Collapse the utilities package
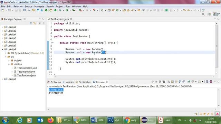This screenshot has height=124, width=221. [x=9, y=64]
